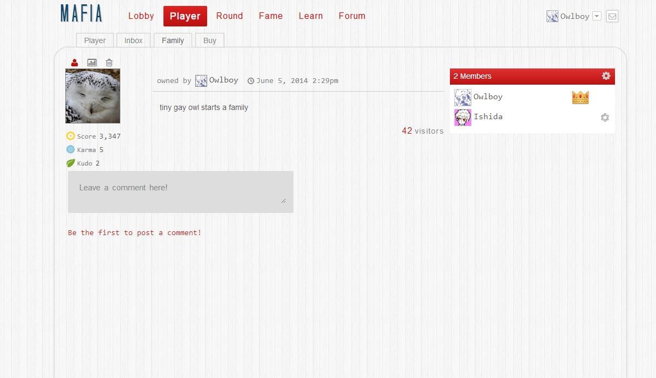Screen dimensions: 656x378
Task: Click the trash can delete icon
Action: point(109,63)
